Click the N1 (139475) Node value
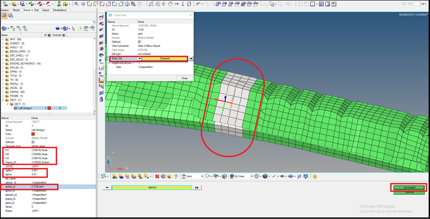 (39, 150)
